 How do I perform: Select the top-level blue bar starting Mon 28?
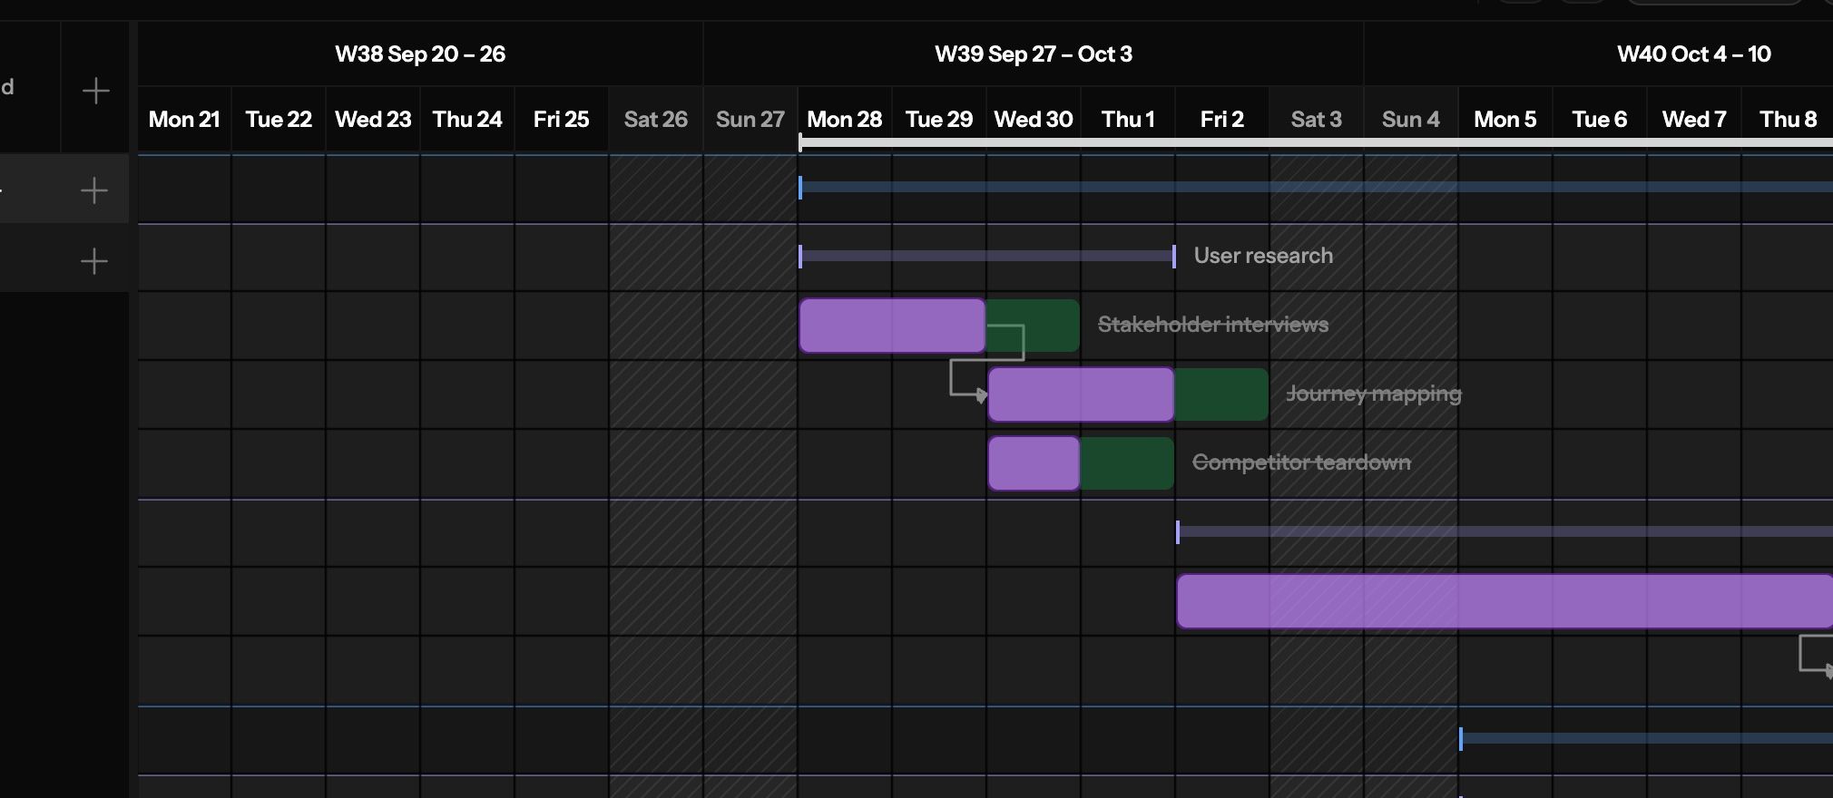click(x=1316, y=188)
